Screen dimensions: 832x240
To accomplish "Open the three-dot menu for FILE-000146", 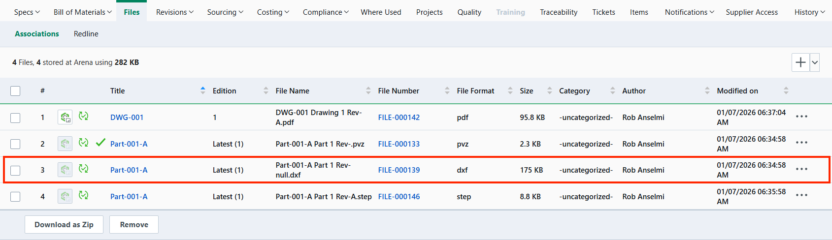I will pos(801,195).
